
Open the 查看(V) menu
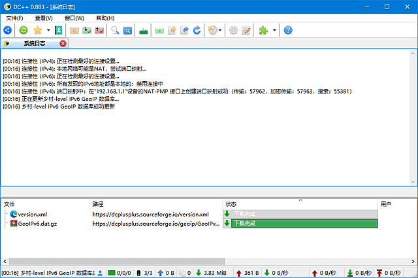44,18
